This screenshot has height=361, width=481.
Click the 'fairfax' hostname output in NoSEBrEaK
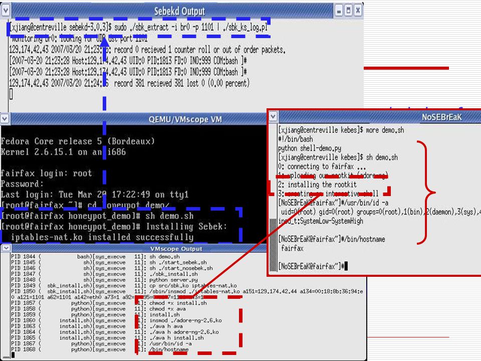point(292,248)
